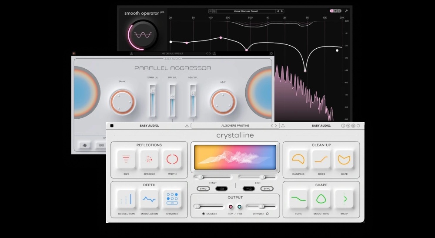Toggle the cloud button in Parallel Aggressor
This screenshot has height=238, width=435.
(85, 145)
